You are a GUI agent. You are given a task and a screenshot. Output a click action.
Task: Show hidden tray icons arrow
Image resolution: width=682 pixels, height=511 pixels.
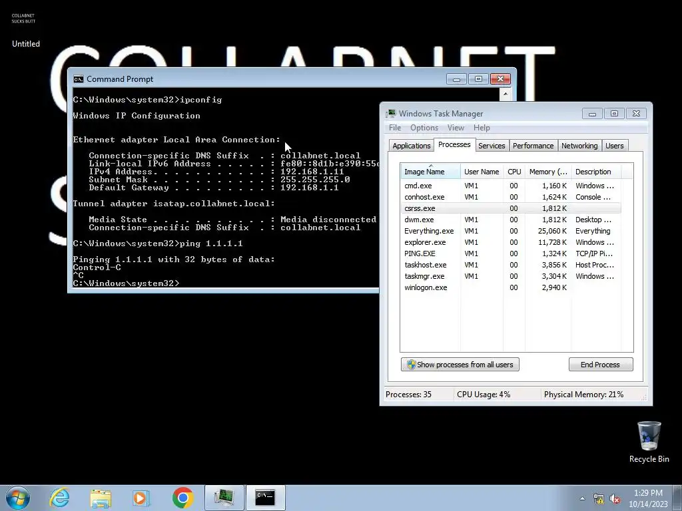[x=582, y=498]
